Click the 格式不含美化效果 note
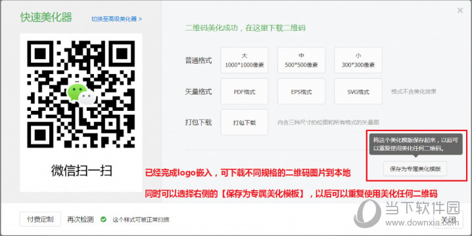Viewport: 472px width, 236px height. pos(413,92)
